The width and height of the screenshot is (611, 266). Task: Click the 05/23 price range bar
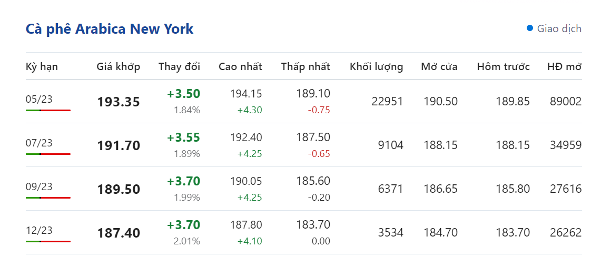pyautogui.click(x=48, y=110)
